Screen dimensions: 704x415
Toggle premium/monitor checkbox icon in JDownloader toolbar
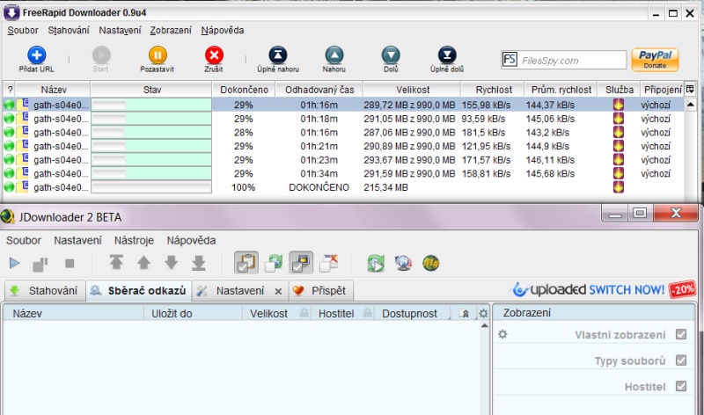click(301, 263)
